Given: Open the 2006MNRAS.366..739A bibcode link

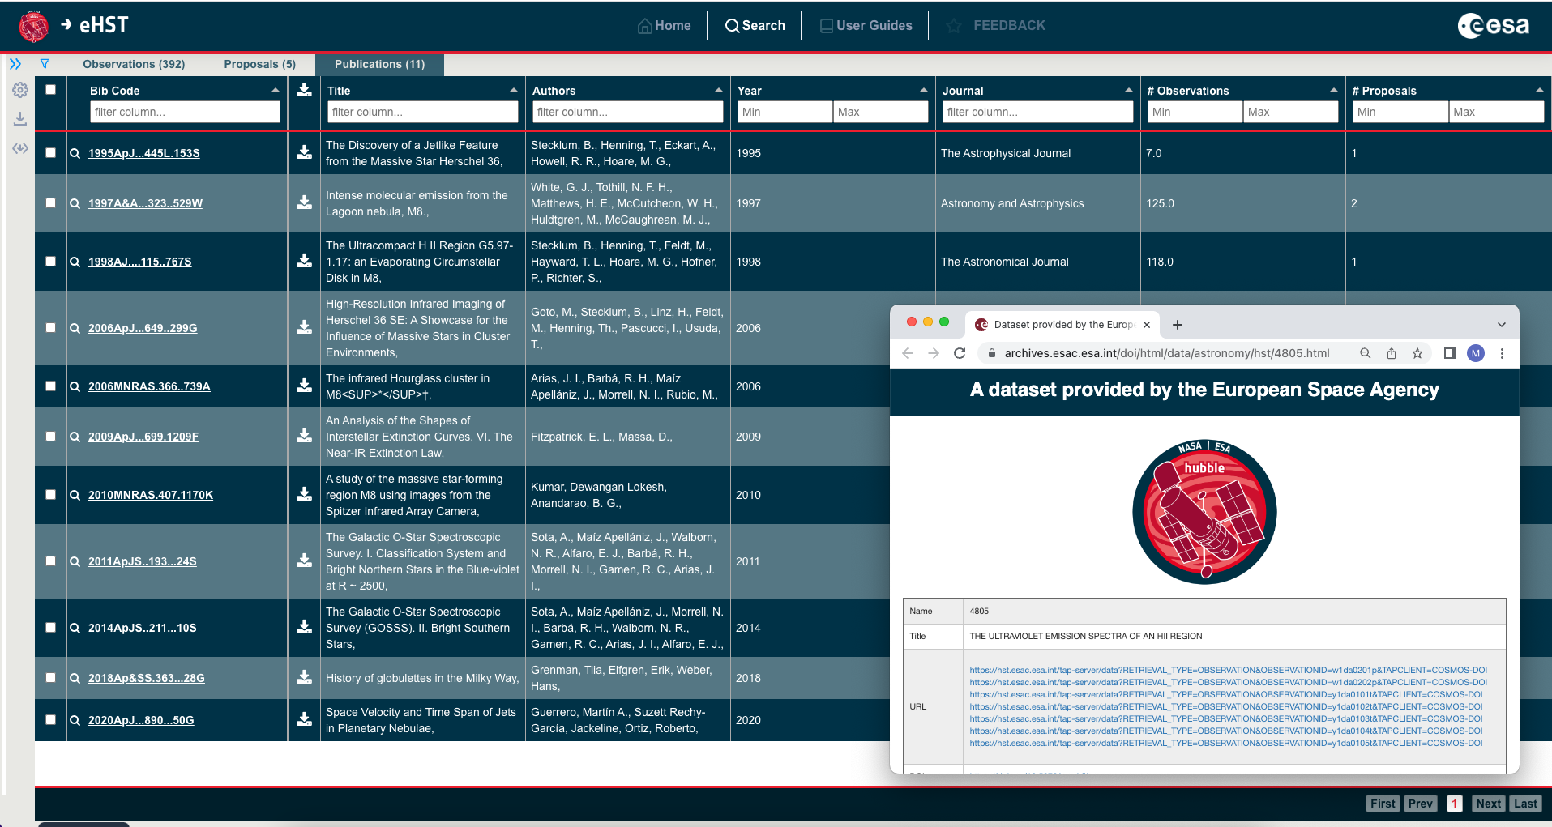Looking at the screenshot, I should (x=149, y=386).
